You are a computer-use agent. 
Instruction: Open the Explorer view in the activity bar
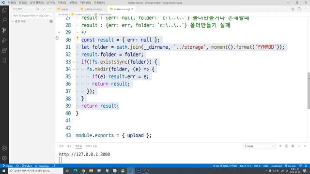[x=4, y=10]
